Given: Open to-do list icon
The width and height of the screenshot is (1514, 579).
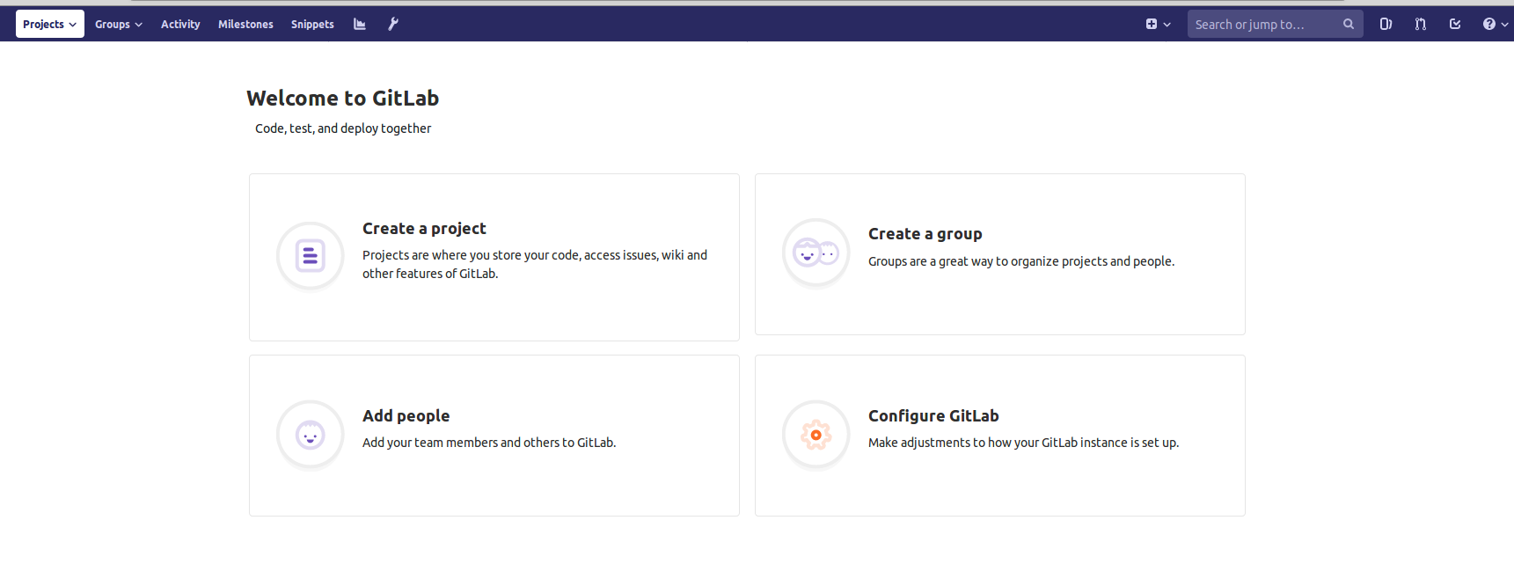Looking at the screenshot, I should [x=1455, y=24].
